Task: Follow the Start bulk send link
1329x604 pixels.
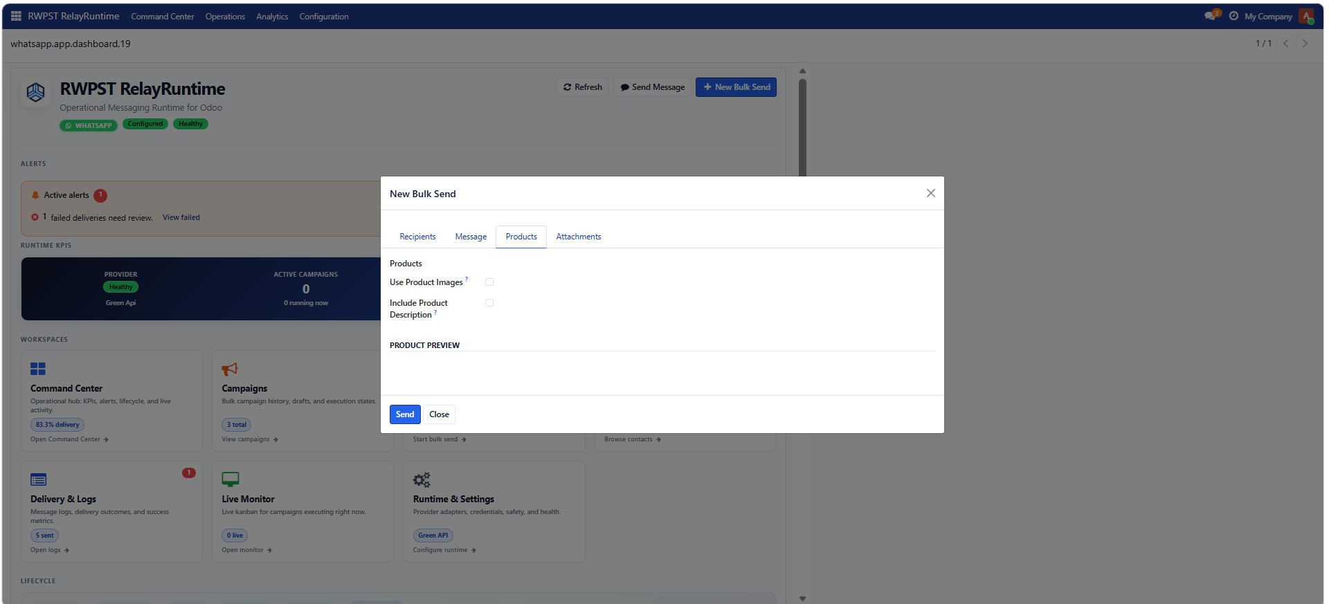Action: click(440, 439)
